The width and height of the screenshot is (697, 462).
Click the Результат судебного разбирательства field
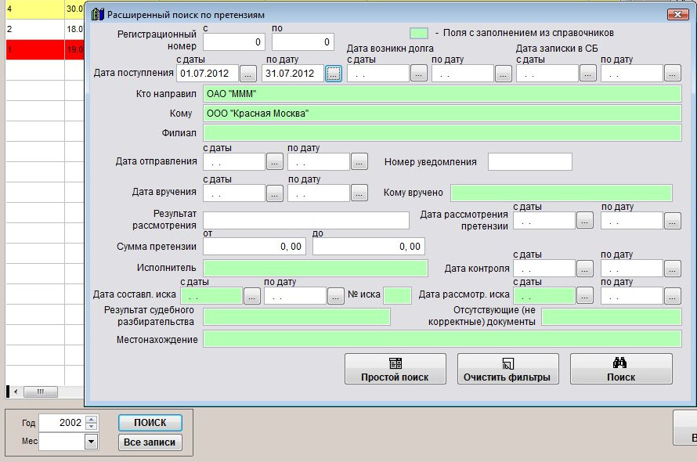pos(297,317)
